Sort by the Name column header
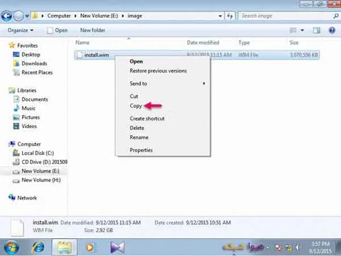Viewport: 341px width, 256px height. tap(82, 43)
